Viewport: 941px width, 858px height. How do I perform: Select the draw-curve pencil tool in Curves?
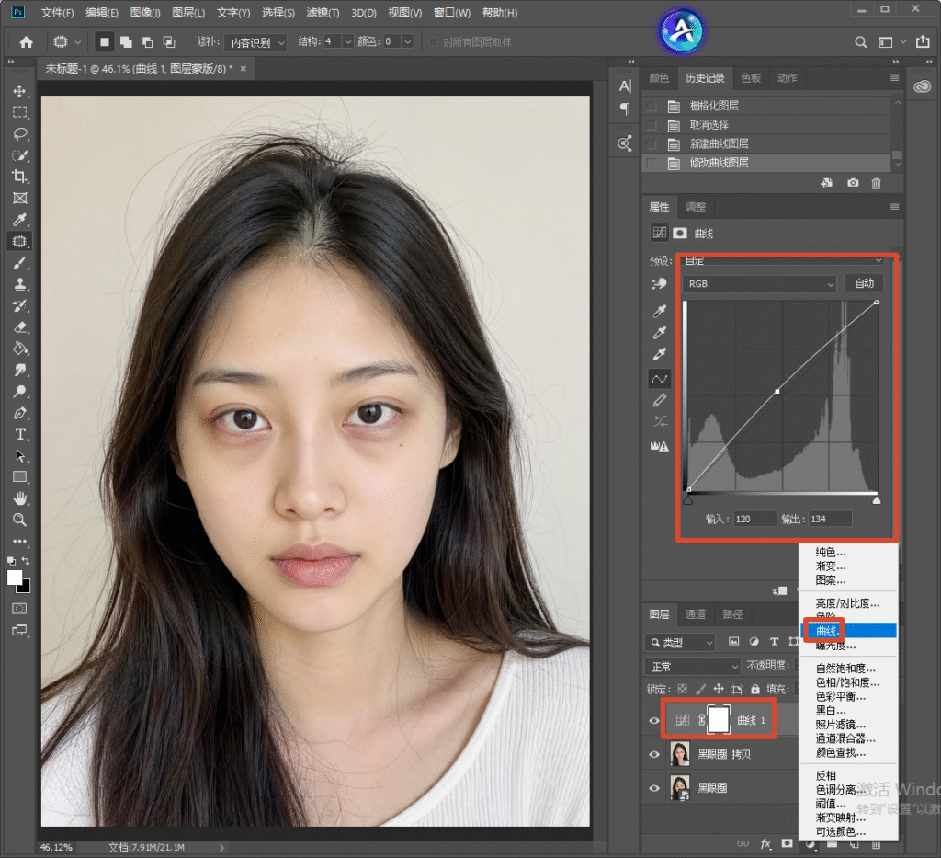click(660, 400)
